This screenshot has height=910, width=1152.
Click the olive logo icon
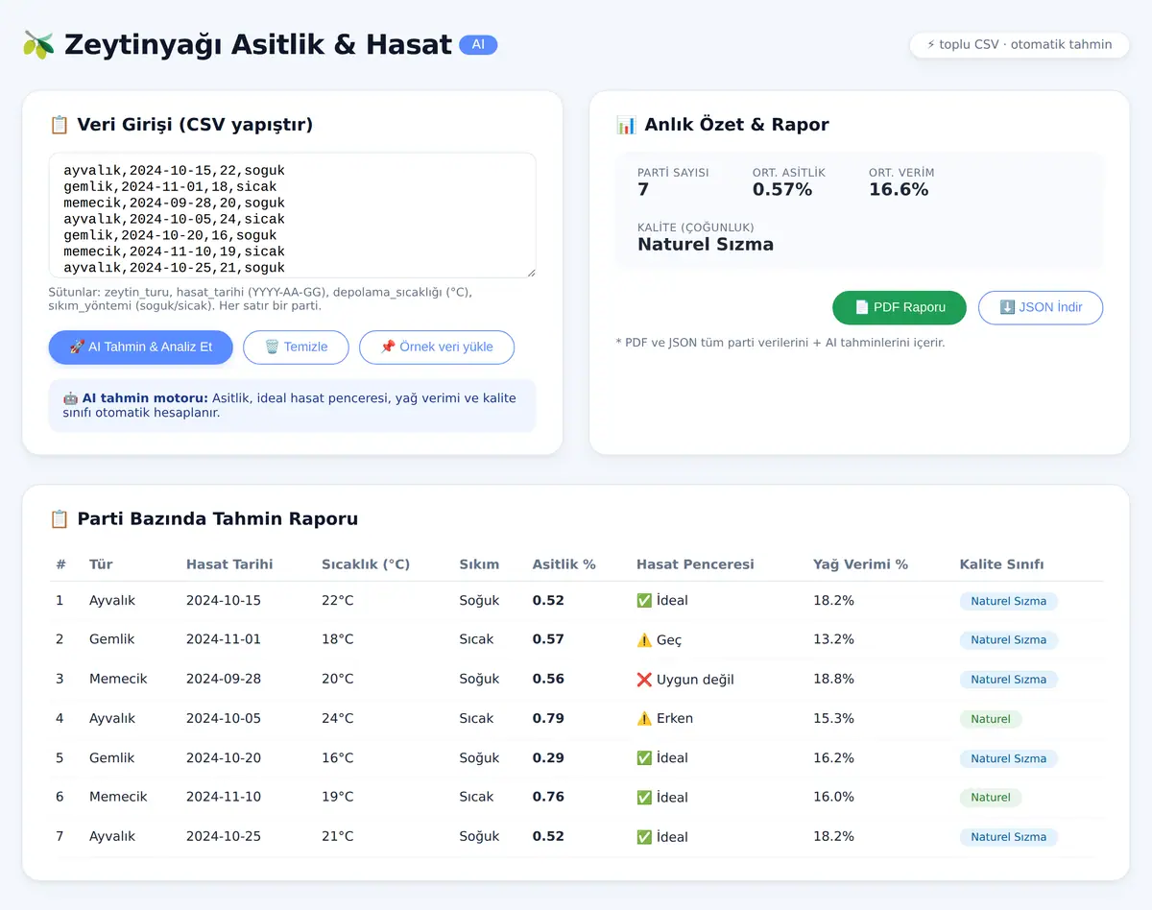coord(38,45)
